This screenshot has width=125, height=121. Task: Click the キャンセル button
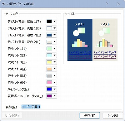coord(113,115)
